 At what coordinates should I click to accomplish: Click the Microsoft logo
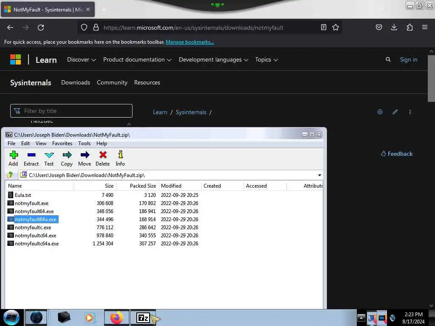[x=16, y=59]
